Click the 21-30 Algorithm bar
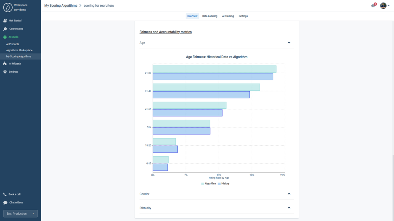The width and height of the screenshot is (394, 221). 214,69
